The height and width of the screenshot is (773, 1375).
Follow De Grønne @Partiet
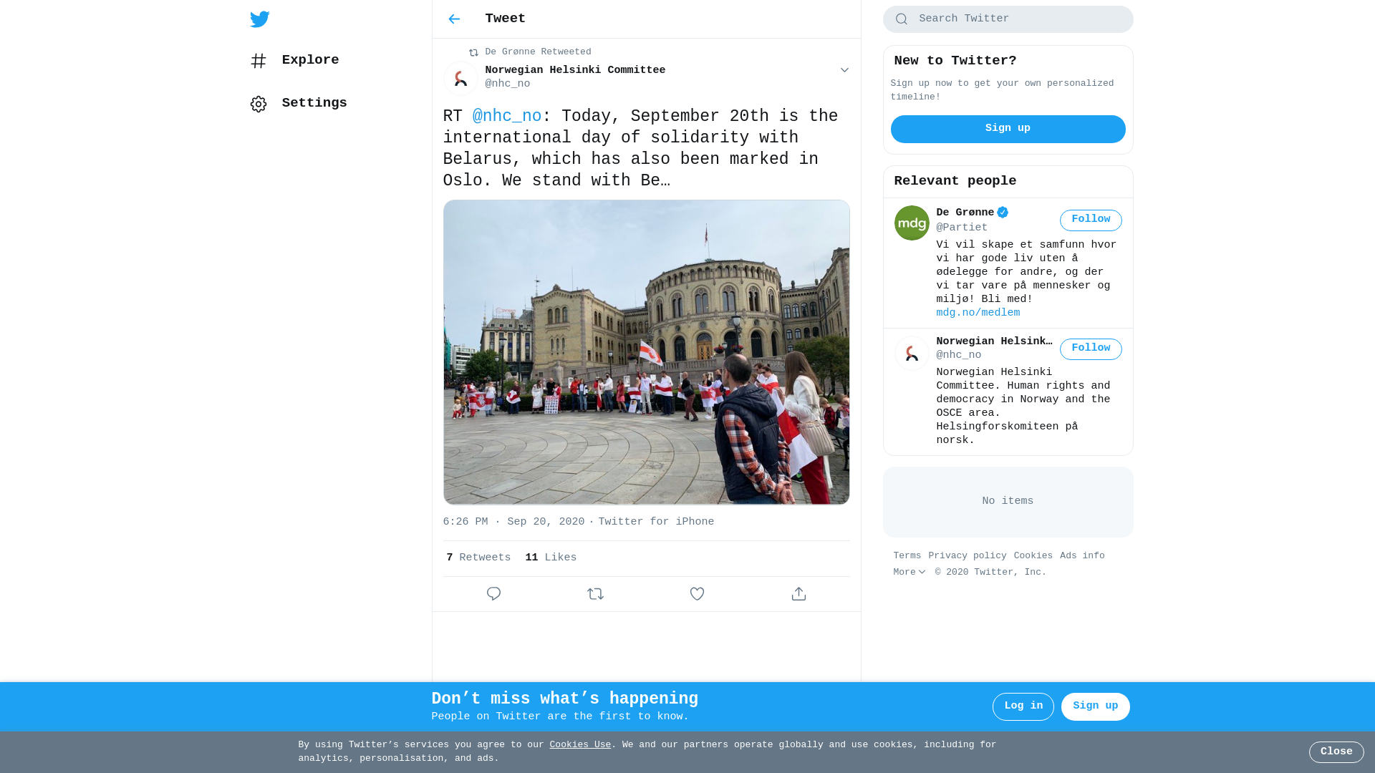click(1090, 220)
